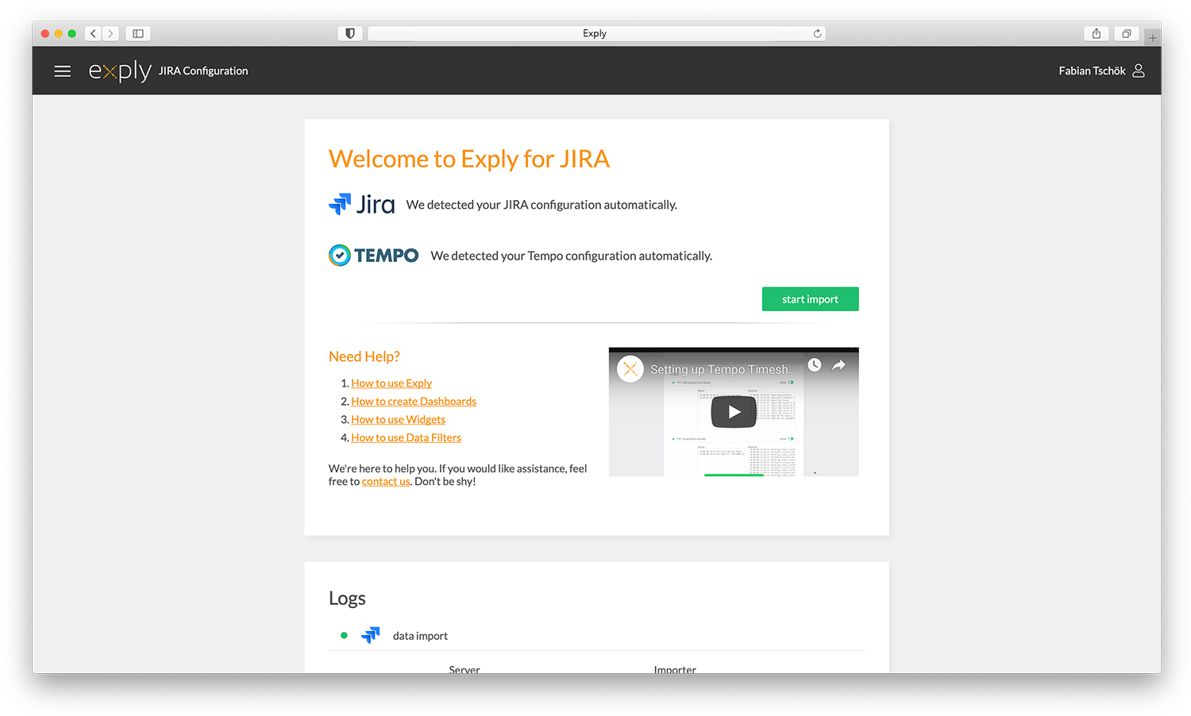Click the Safari forward arrow
Image resolution: width=1191 pixels, height=716 pixels.
110,33
